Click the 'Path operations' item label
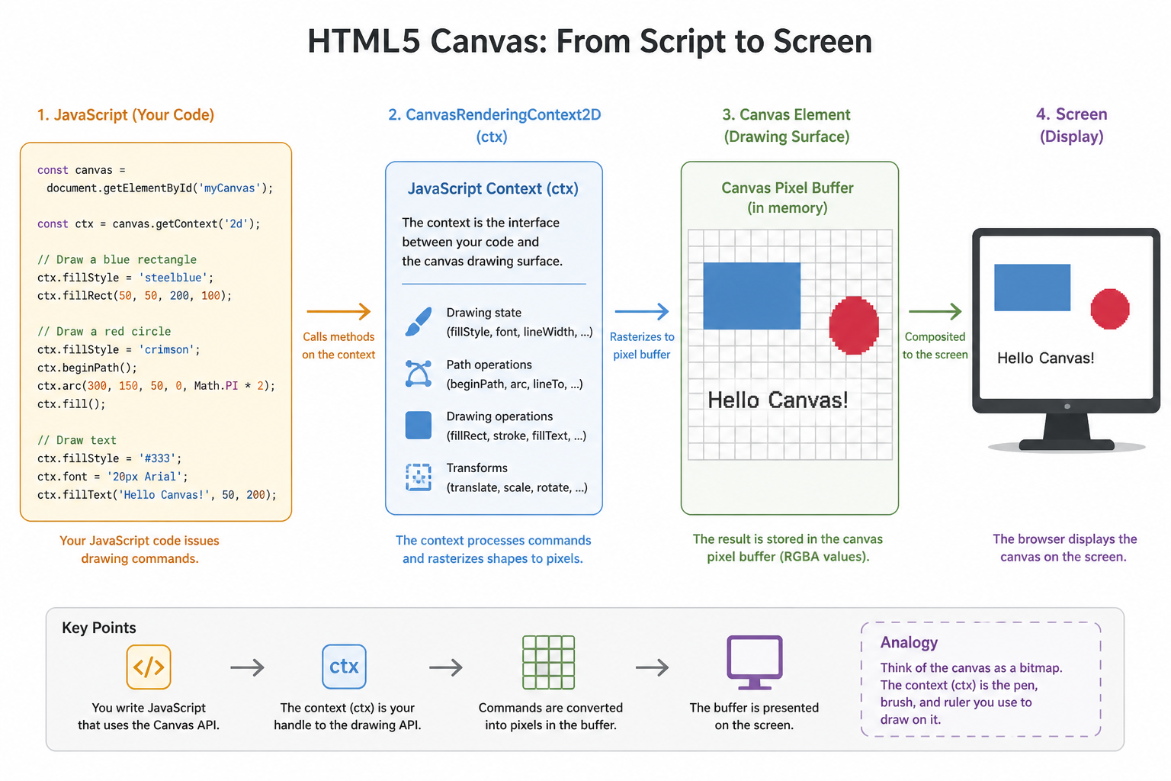The width and height of the screenshot is (1171, 781). click(x=489, y=365)
